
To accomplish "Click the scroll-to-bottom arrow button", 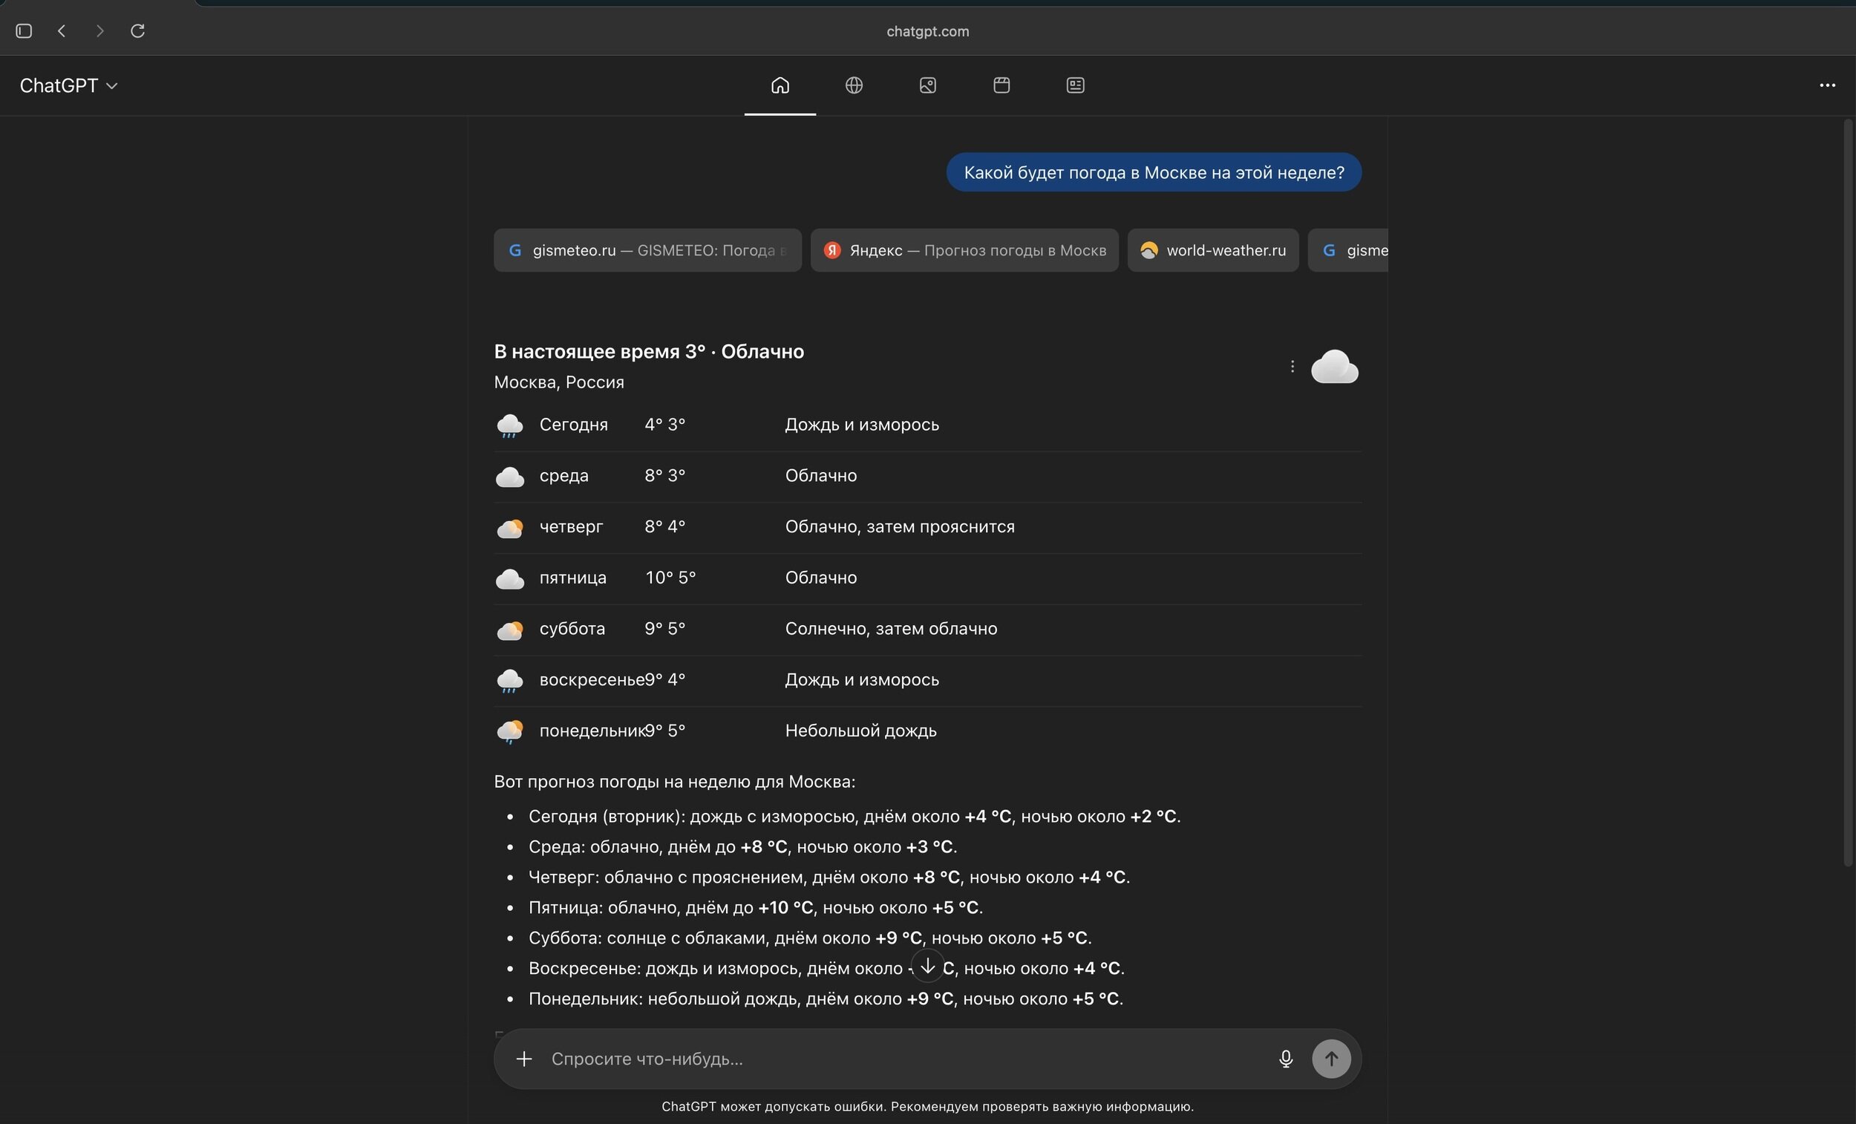I will click(x=927, y=967).
